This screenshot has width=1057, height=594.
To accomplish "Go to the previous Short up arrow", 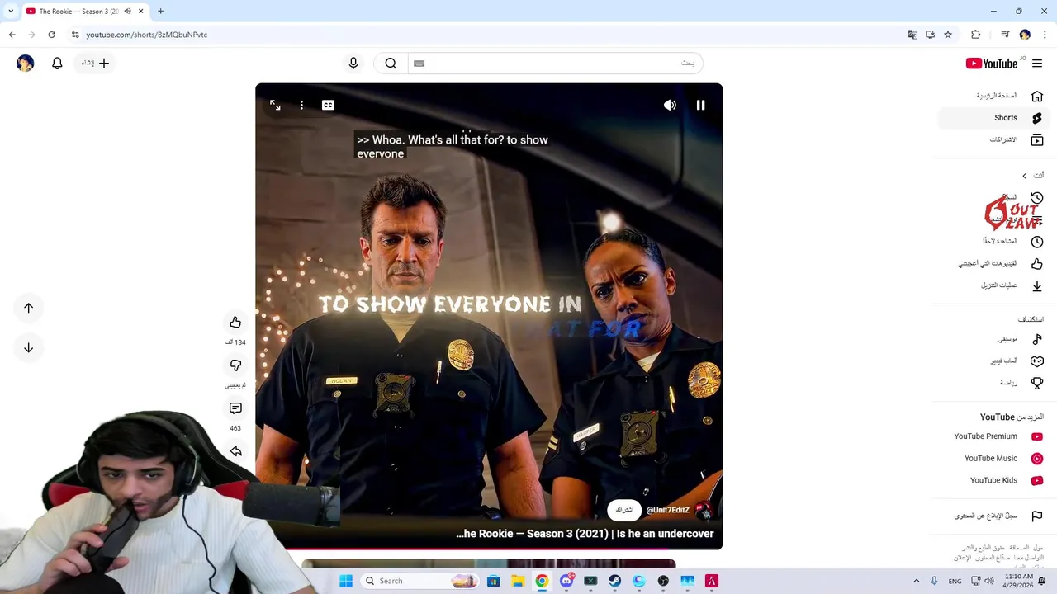I will pos(28,308).
